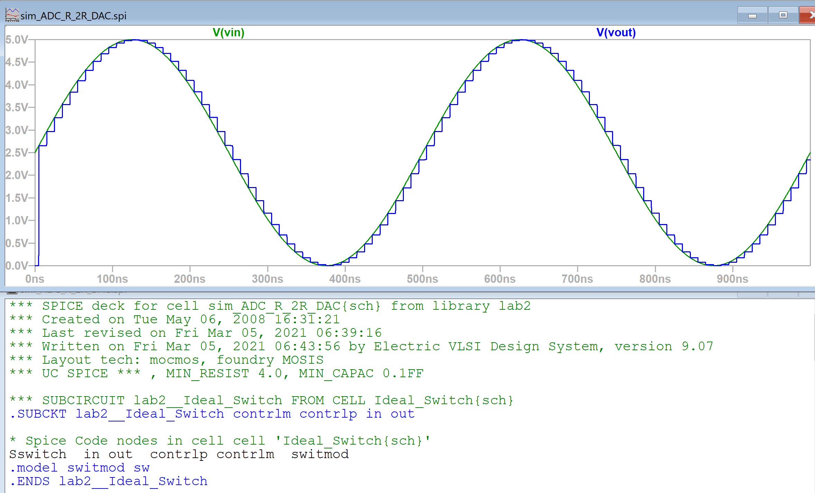Select the green V(vin) trace label
This screenshot has height=493, width=815.
point(228,33)
